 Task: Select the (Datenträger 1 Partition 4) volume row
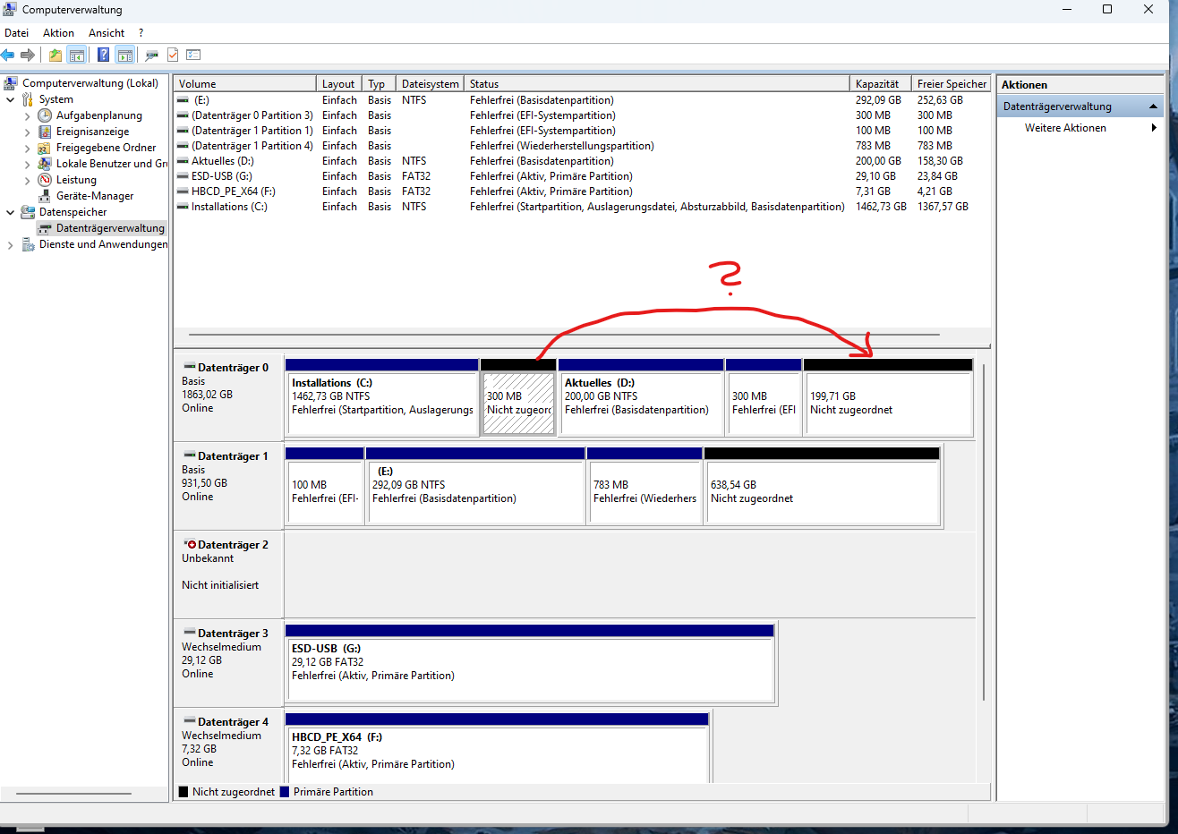[583, 146]
